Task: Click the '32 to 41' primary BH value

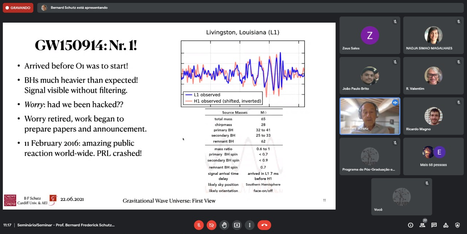Action: point(263,130)
